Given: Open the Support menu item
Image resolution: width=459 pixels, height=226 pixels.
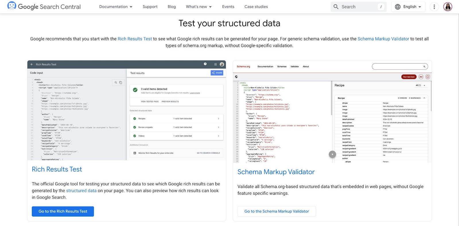Looking at the screenshot, I should point(150,7).
